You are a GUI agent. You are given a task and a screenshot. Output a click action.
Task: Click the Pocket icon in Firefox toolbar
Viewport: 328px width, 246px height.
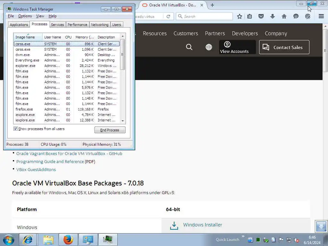click(261, 16)
